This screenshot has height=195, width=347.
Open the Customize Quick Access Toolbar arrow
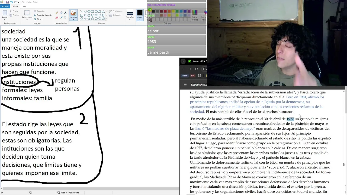pyautogui.click(x=19, y=2)
